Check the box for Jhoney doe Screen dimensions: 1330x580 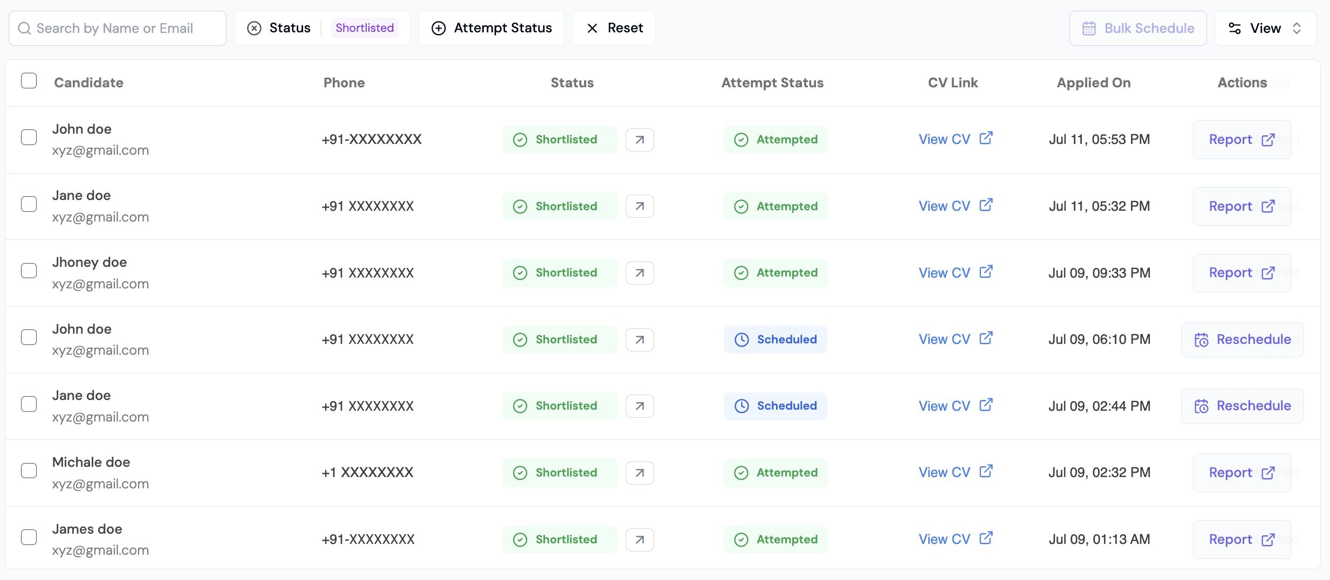tap(29, 271)
